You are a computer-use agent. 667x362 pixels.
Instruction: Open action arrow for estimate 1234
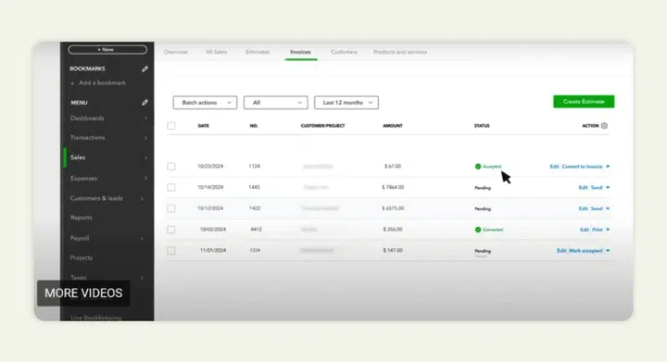click(608, 251)
